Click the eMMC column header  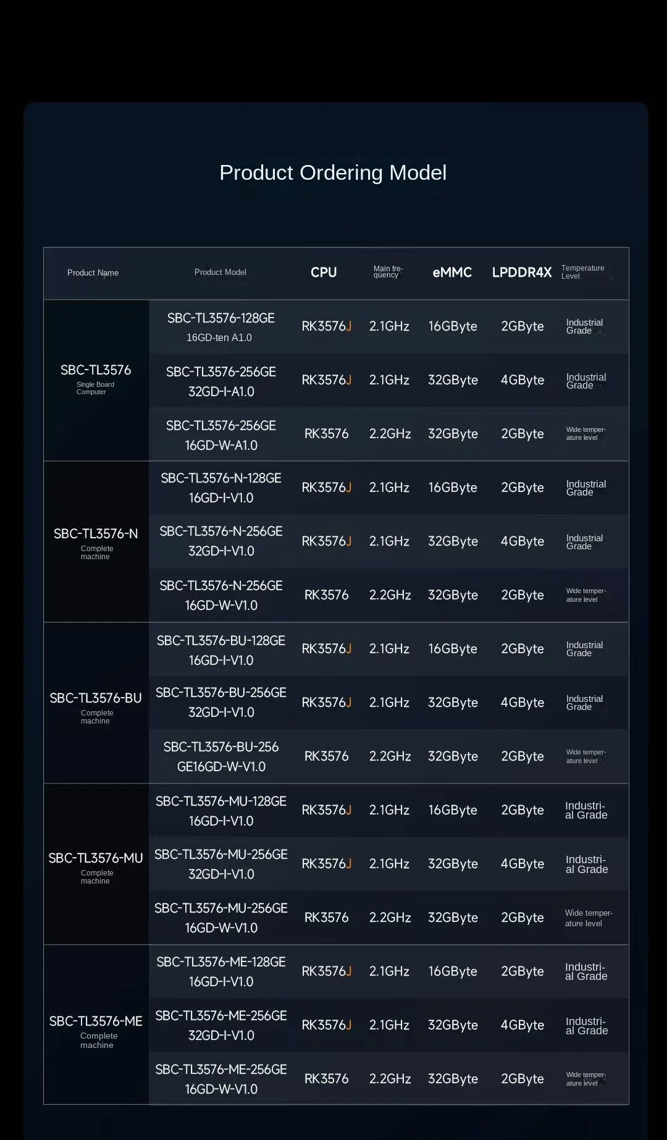click(452, 272)
